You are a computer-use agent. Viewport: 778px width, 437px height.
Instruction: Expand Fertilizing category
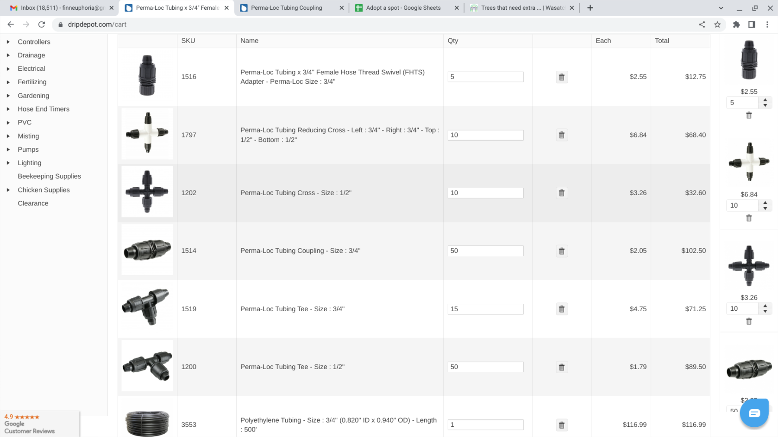(x=8, y=82)
